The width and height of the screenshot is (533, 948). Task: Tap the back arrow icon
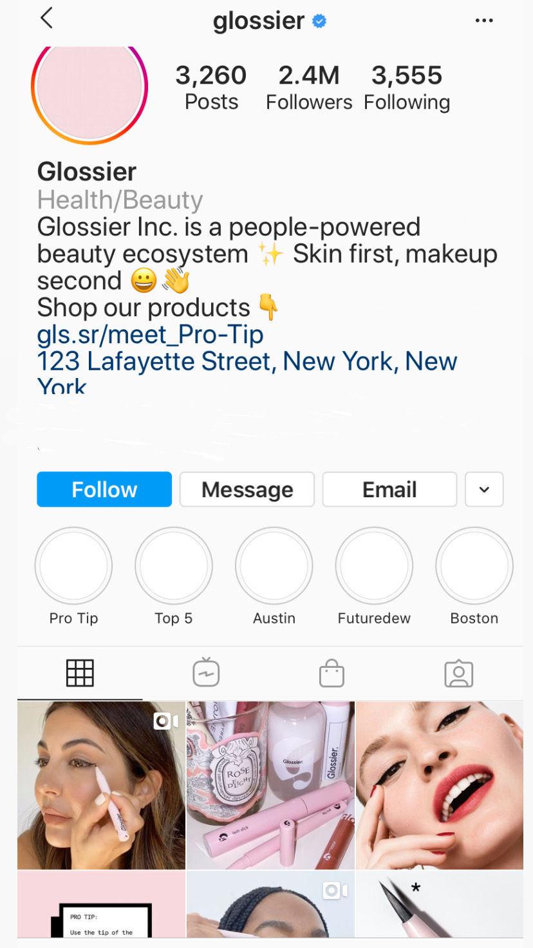pyautogui.click(x=46, y=18)
